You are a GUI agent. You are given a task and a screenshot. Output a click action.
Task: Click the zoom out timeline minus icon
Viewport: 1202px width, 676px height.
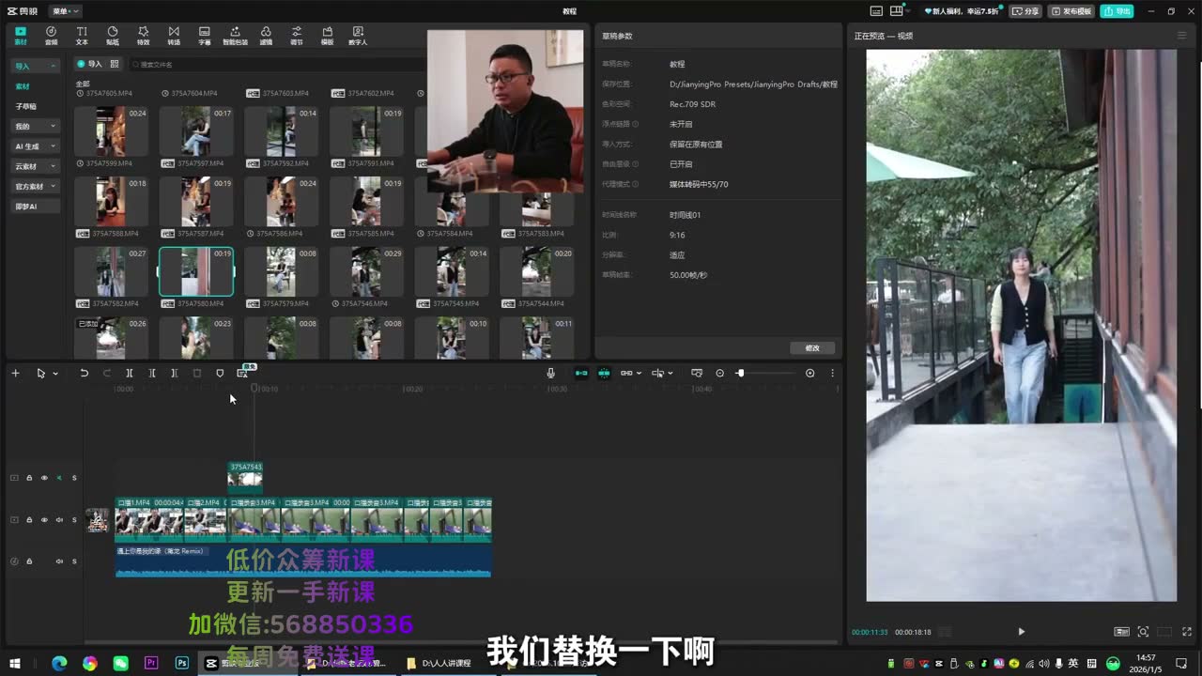[x=720, y=373]
